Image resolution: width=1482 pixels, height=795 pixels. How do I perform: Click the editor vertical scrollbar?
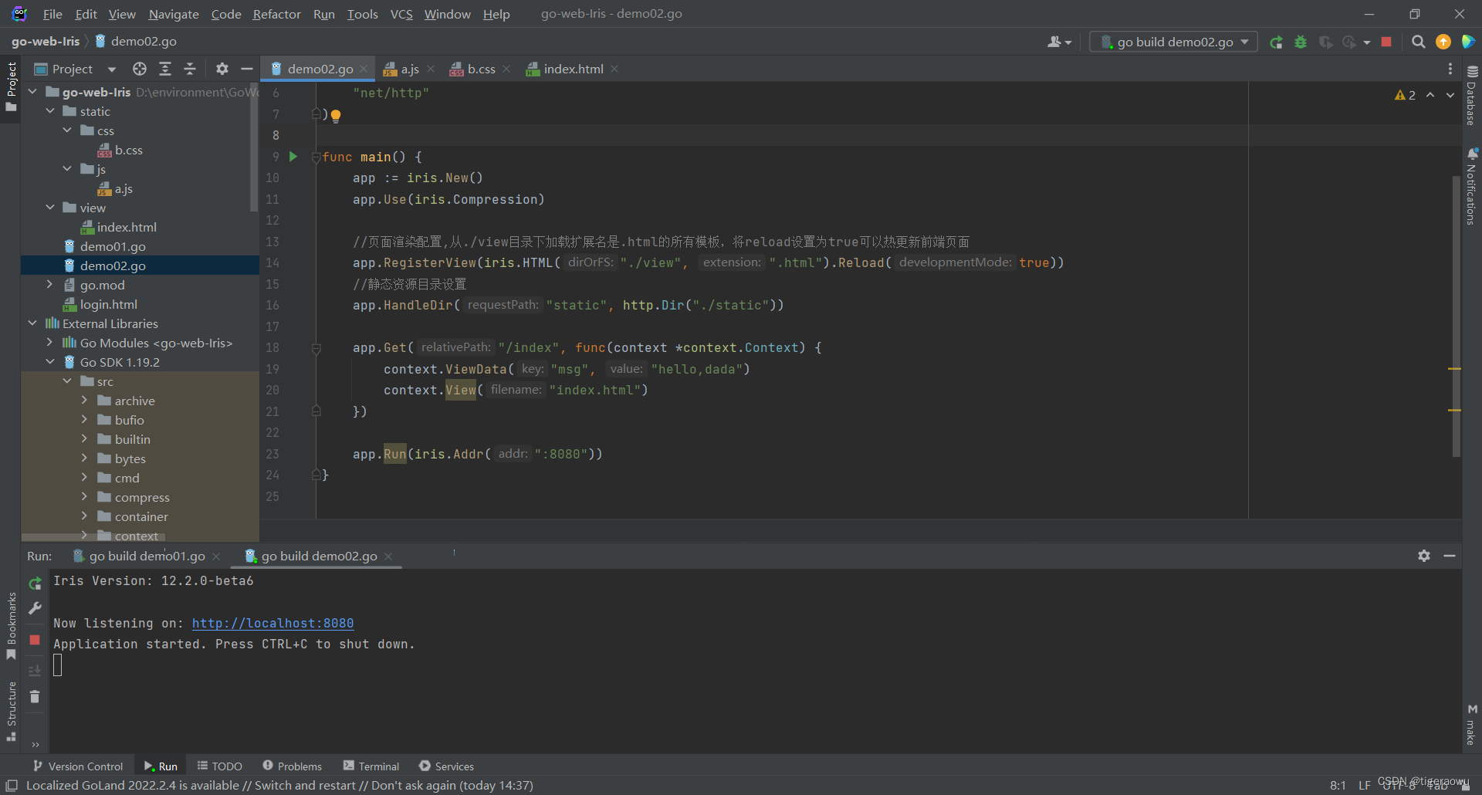point(1457,316)
